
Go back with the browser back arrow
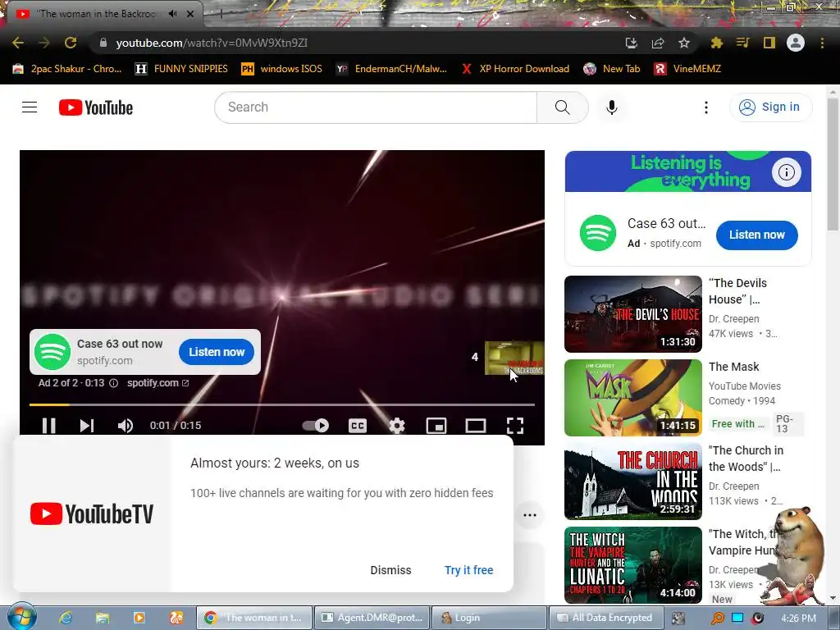click(18, 43)
